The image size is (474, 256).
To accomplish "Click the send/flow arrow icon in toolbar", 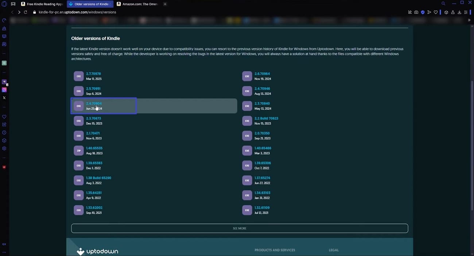I will point(429,12).
